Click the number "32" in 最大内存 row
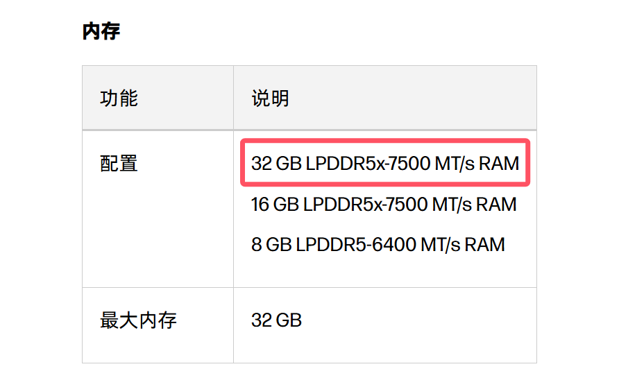This screenshot has height=387, width=619. [262, 320]
